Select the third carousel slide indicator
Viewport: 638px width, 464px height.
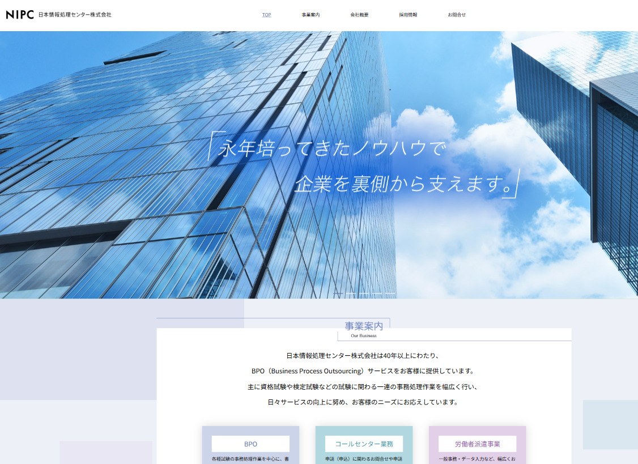(x=364, y=293)
